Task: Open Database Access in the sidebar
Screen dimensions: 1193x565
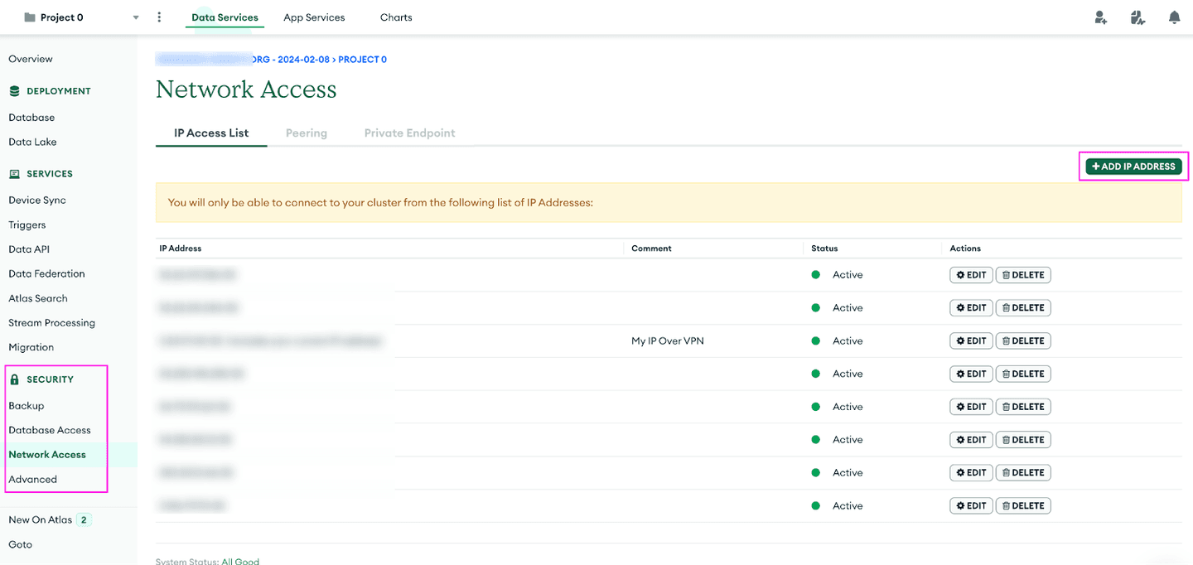Action: point(50,430)
